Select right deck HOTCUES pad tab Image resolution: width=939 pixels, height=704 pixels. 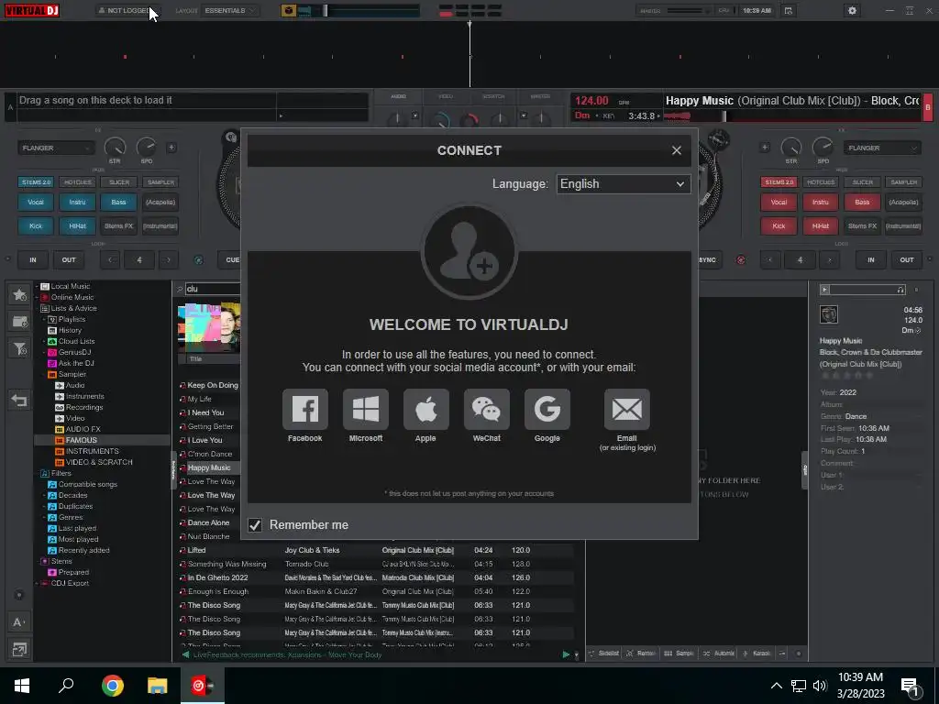pyautogui.click(x=821, y=182)
